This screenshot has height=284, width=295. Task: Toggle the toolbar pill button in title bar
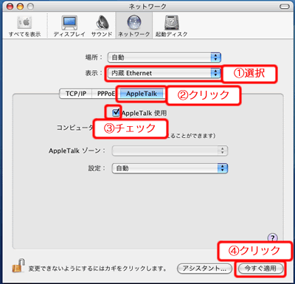285,7
